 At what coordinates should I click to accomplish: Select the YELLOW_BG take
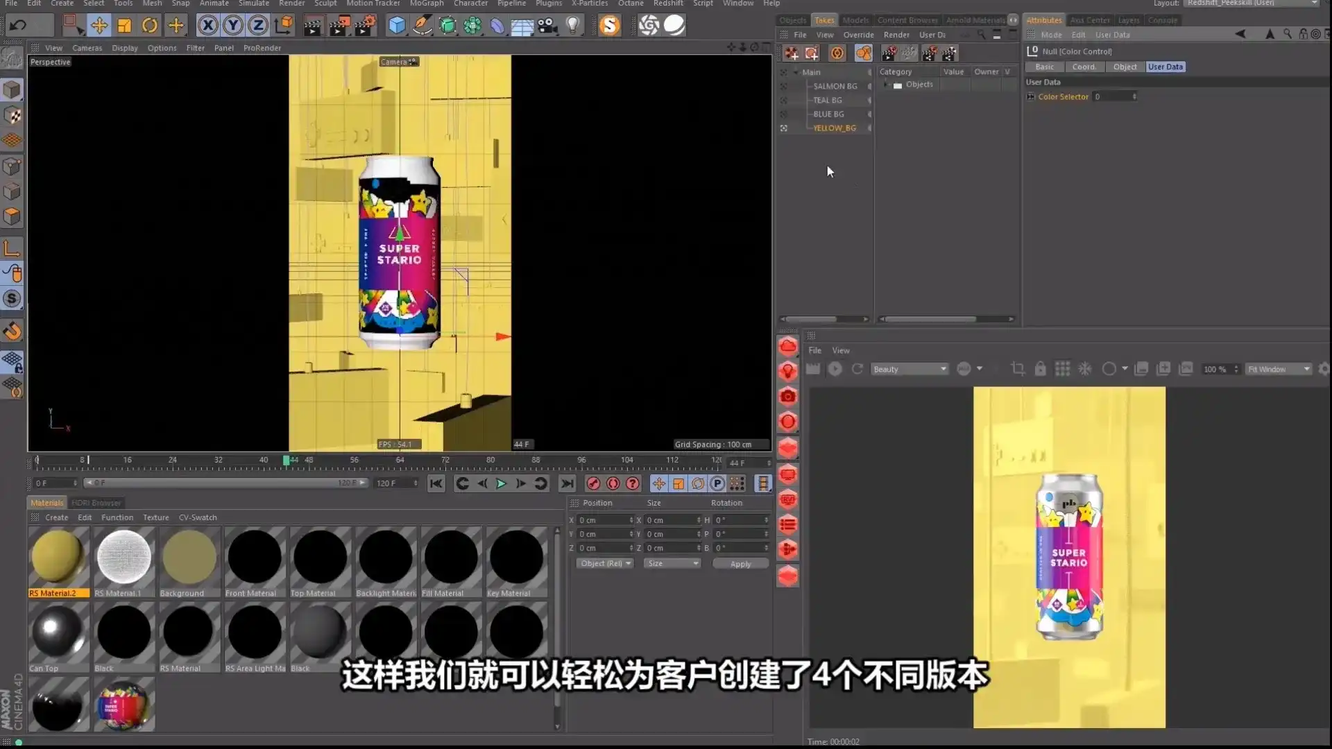pyautogui.click(x=834, y=128)
